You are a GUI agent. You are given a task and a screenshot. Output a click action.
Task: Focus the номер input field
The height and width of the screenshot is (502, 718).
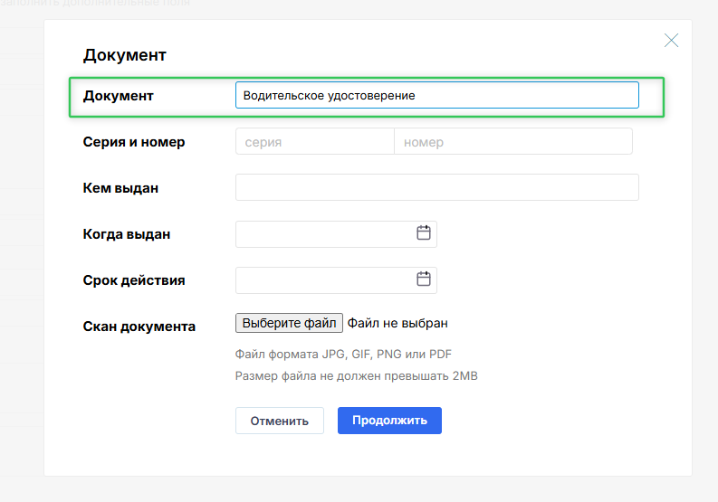(x=512, y=142)
